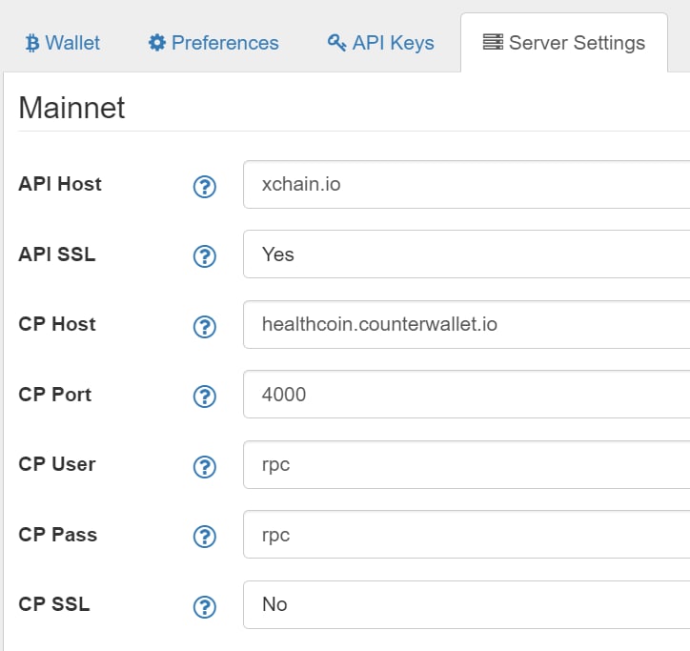
Task: Open the API SSL Yes dropdown
Action: pos(466,254)
